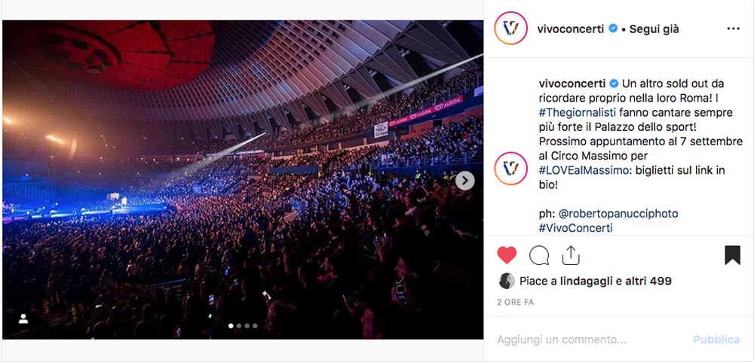Open the comment bubble icon
The width and height of the screenshot is (754, 362).
tap(538, 255)
